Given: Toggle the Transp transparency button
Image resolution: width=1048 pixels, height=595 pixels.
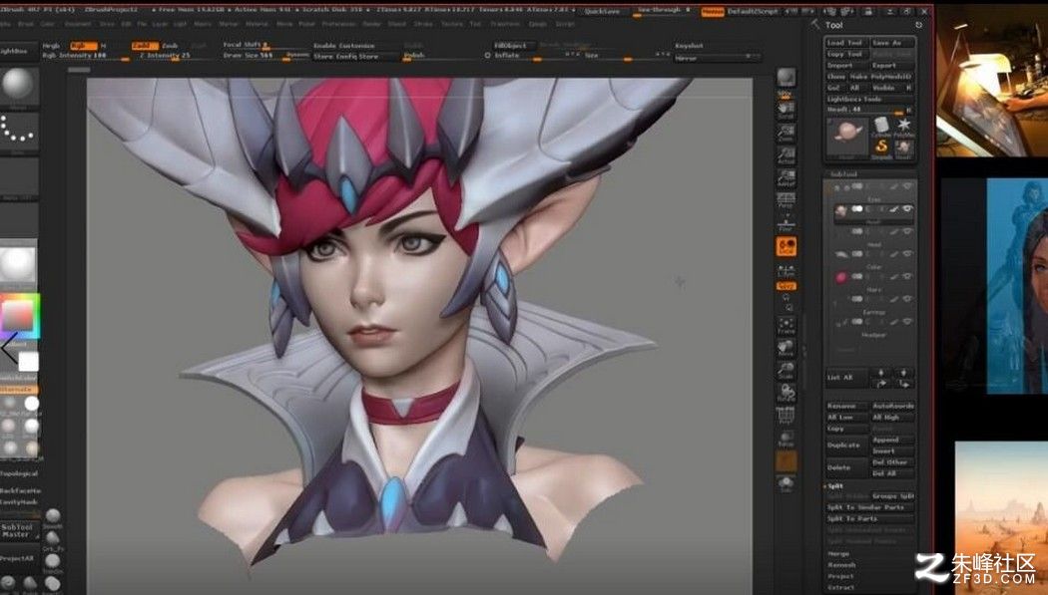Looking at the screenshot, I should (786, 439).
